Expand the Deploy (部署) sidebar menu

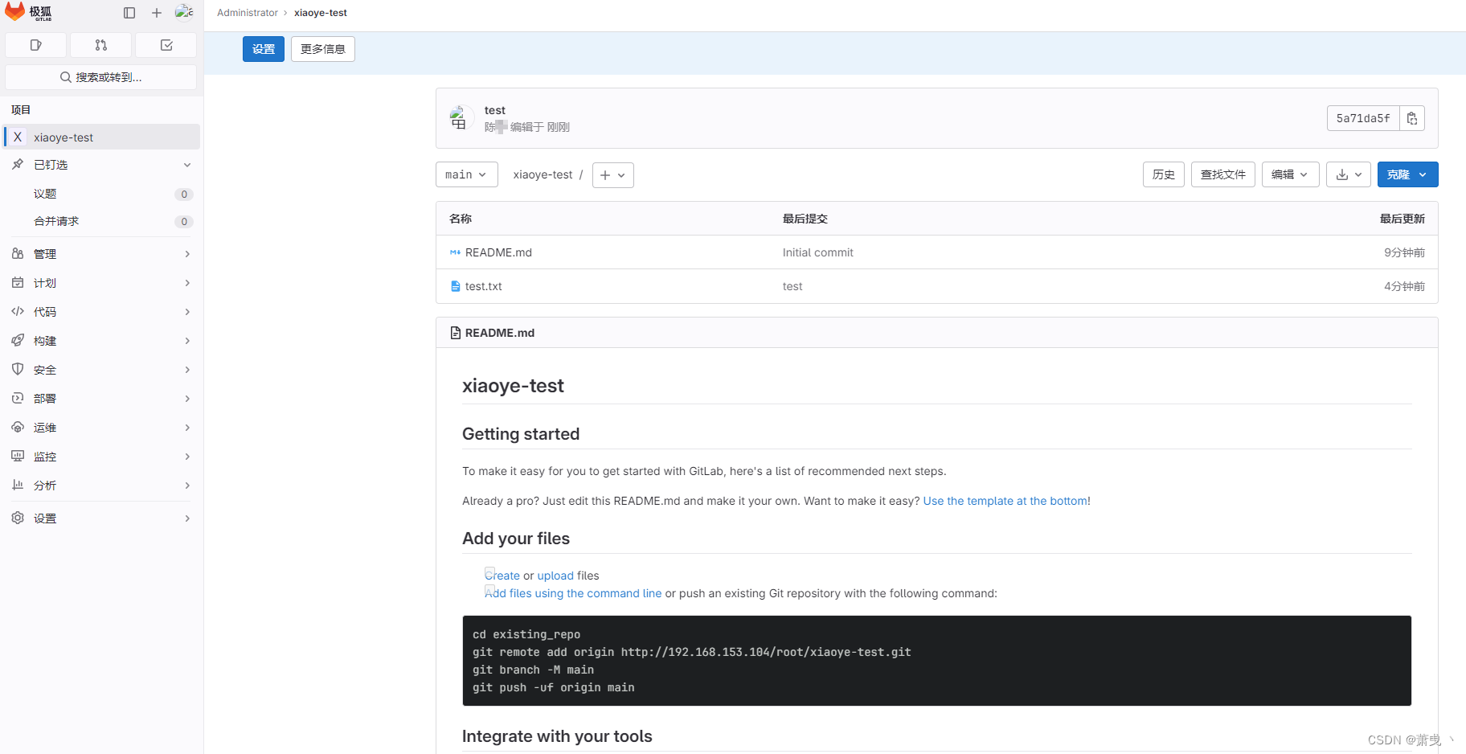pyautogui.click(x=101, y=399)
